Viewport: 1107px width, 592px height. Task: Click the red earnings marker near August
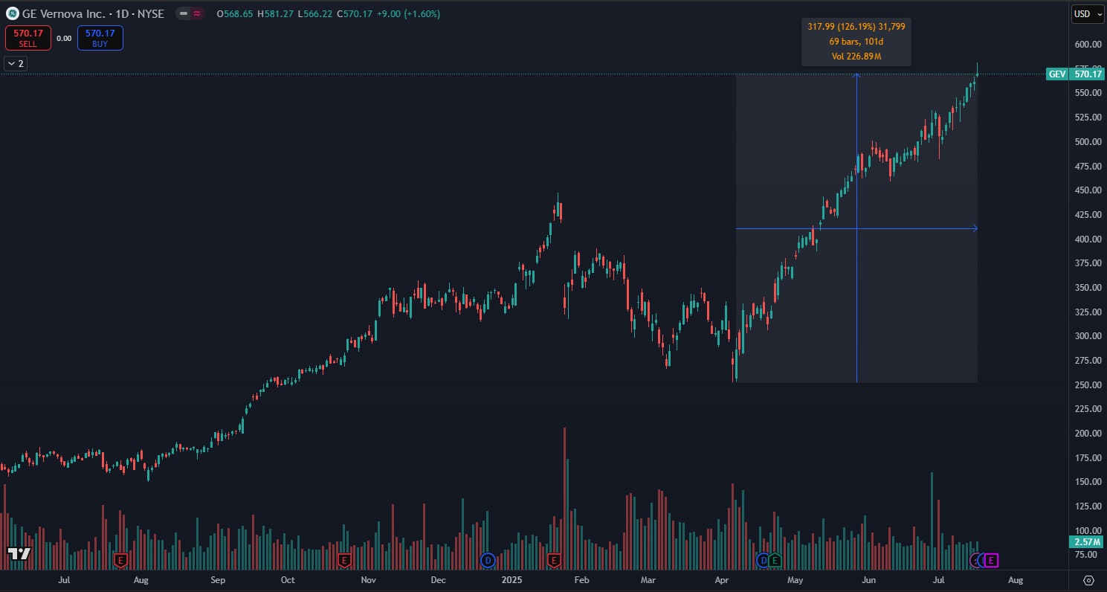[120, 559]
